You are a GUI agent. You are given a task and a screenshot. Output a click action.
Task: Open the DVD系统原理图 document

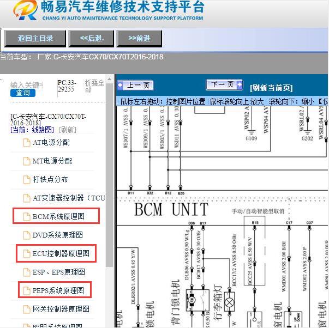58,235
